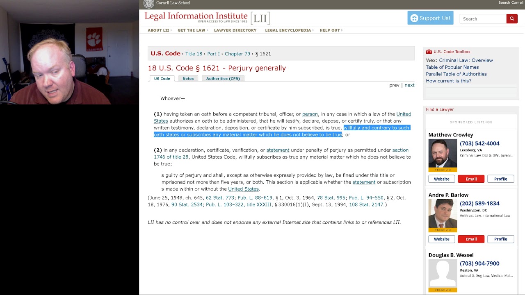The width and height of the screenshot is (525, 295).
Task: Go to Part I breadcrumb
Action: pos(213,54)
